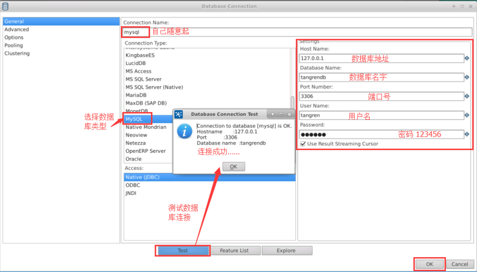Maximize the Database Connection Test dialog
The image size is (477, 272).
(281, 114)
